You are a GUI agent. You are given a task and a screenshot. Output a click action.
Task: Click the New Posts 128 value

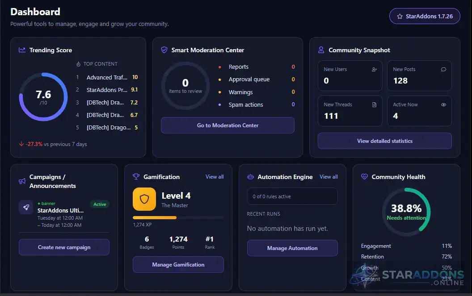tap(400, 81)
